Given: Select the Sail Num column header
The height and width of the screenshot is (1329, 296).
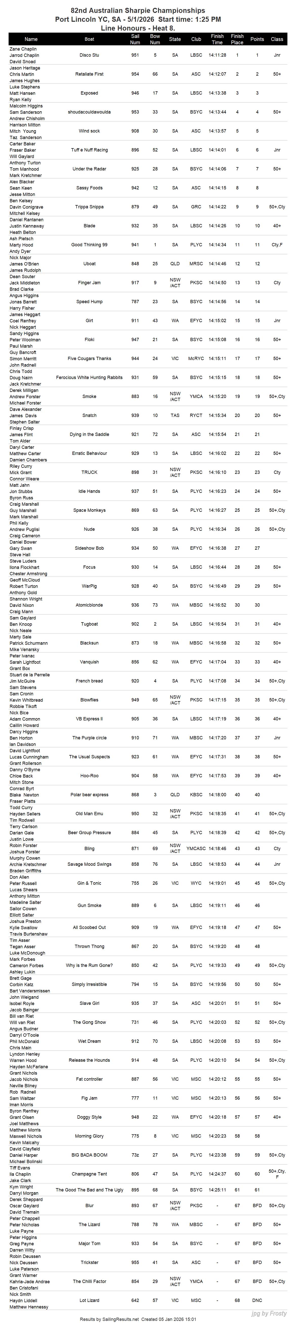Looking at the screenshot, I should [135, 39].
